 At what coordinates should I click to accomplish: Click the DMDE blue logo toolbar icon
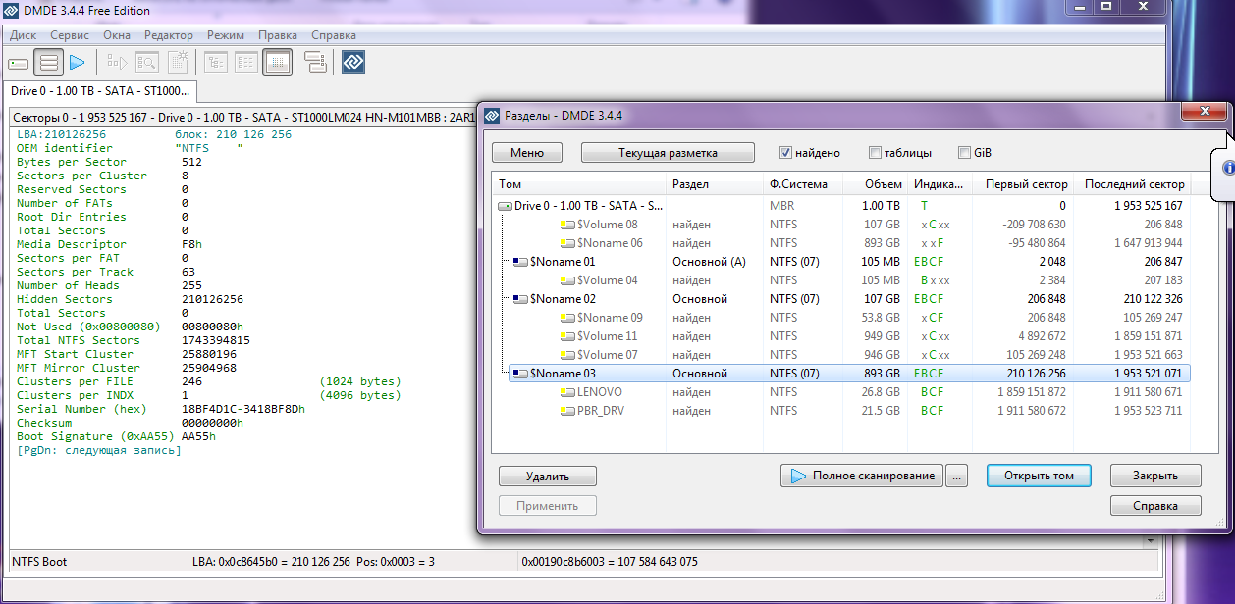353,63
